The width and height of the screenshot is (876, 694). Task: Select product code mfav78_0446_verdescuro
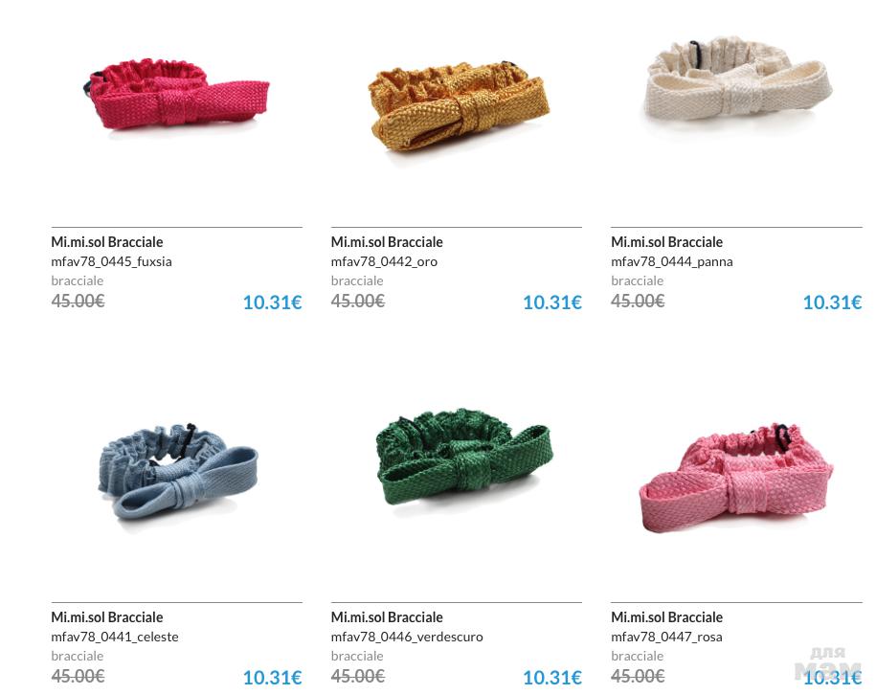pyautogui.click(x=407, y=637)
